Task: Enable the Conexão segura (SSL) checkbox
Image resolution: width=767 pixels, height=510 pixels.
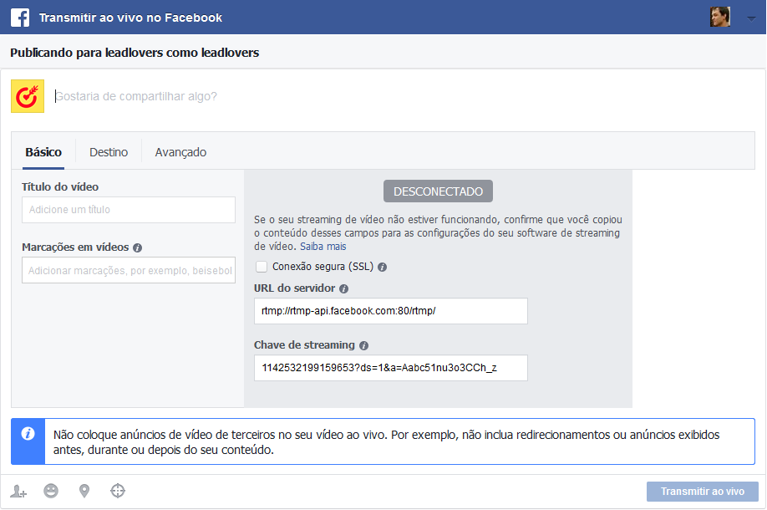Action: [x=262, y=267]
